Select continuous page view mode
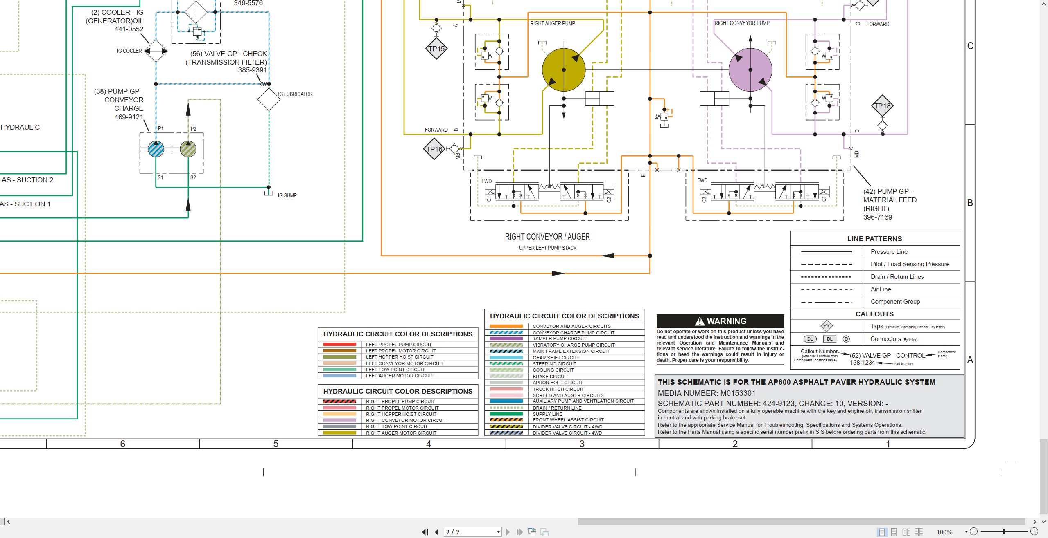This screenshot has width=1048, height=538. [x=894, y=532]
